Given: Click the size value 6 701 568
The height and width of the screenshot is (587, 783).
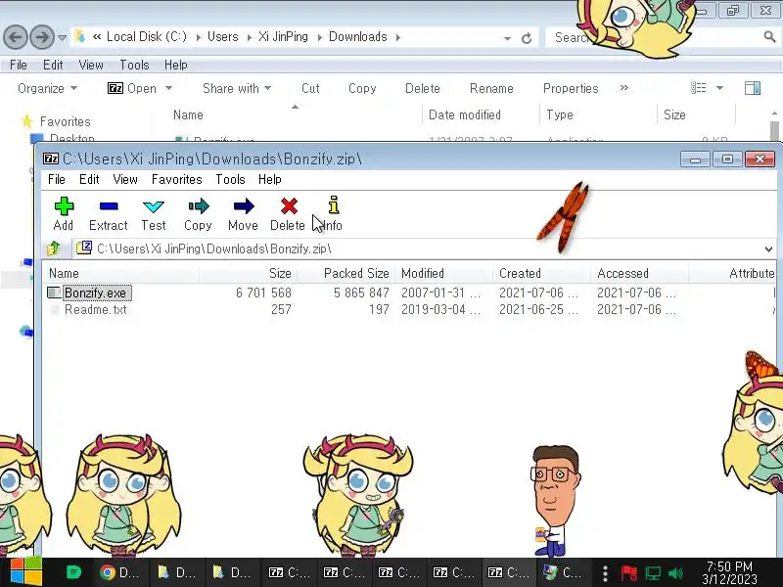Looking at the screenshot, I should click(263, 293).
